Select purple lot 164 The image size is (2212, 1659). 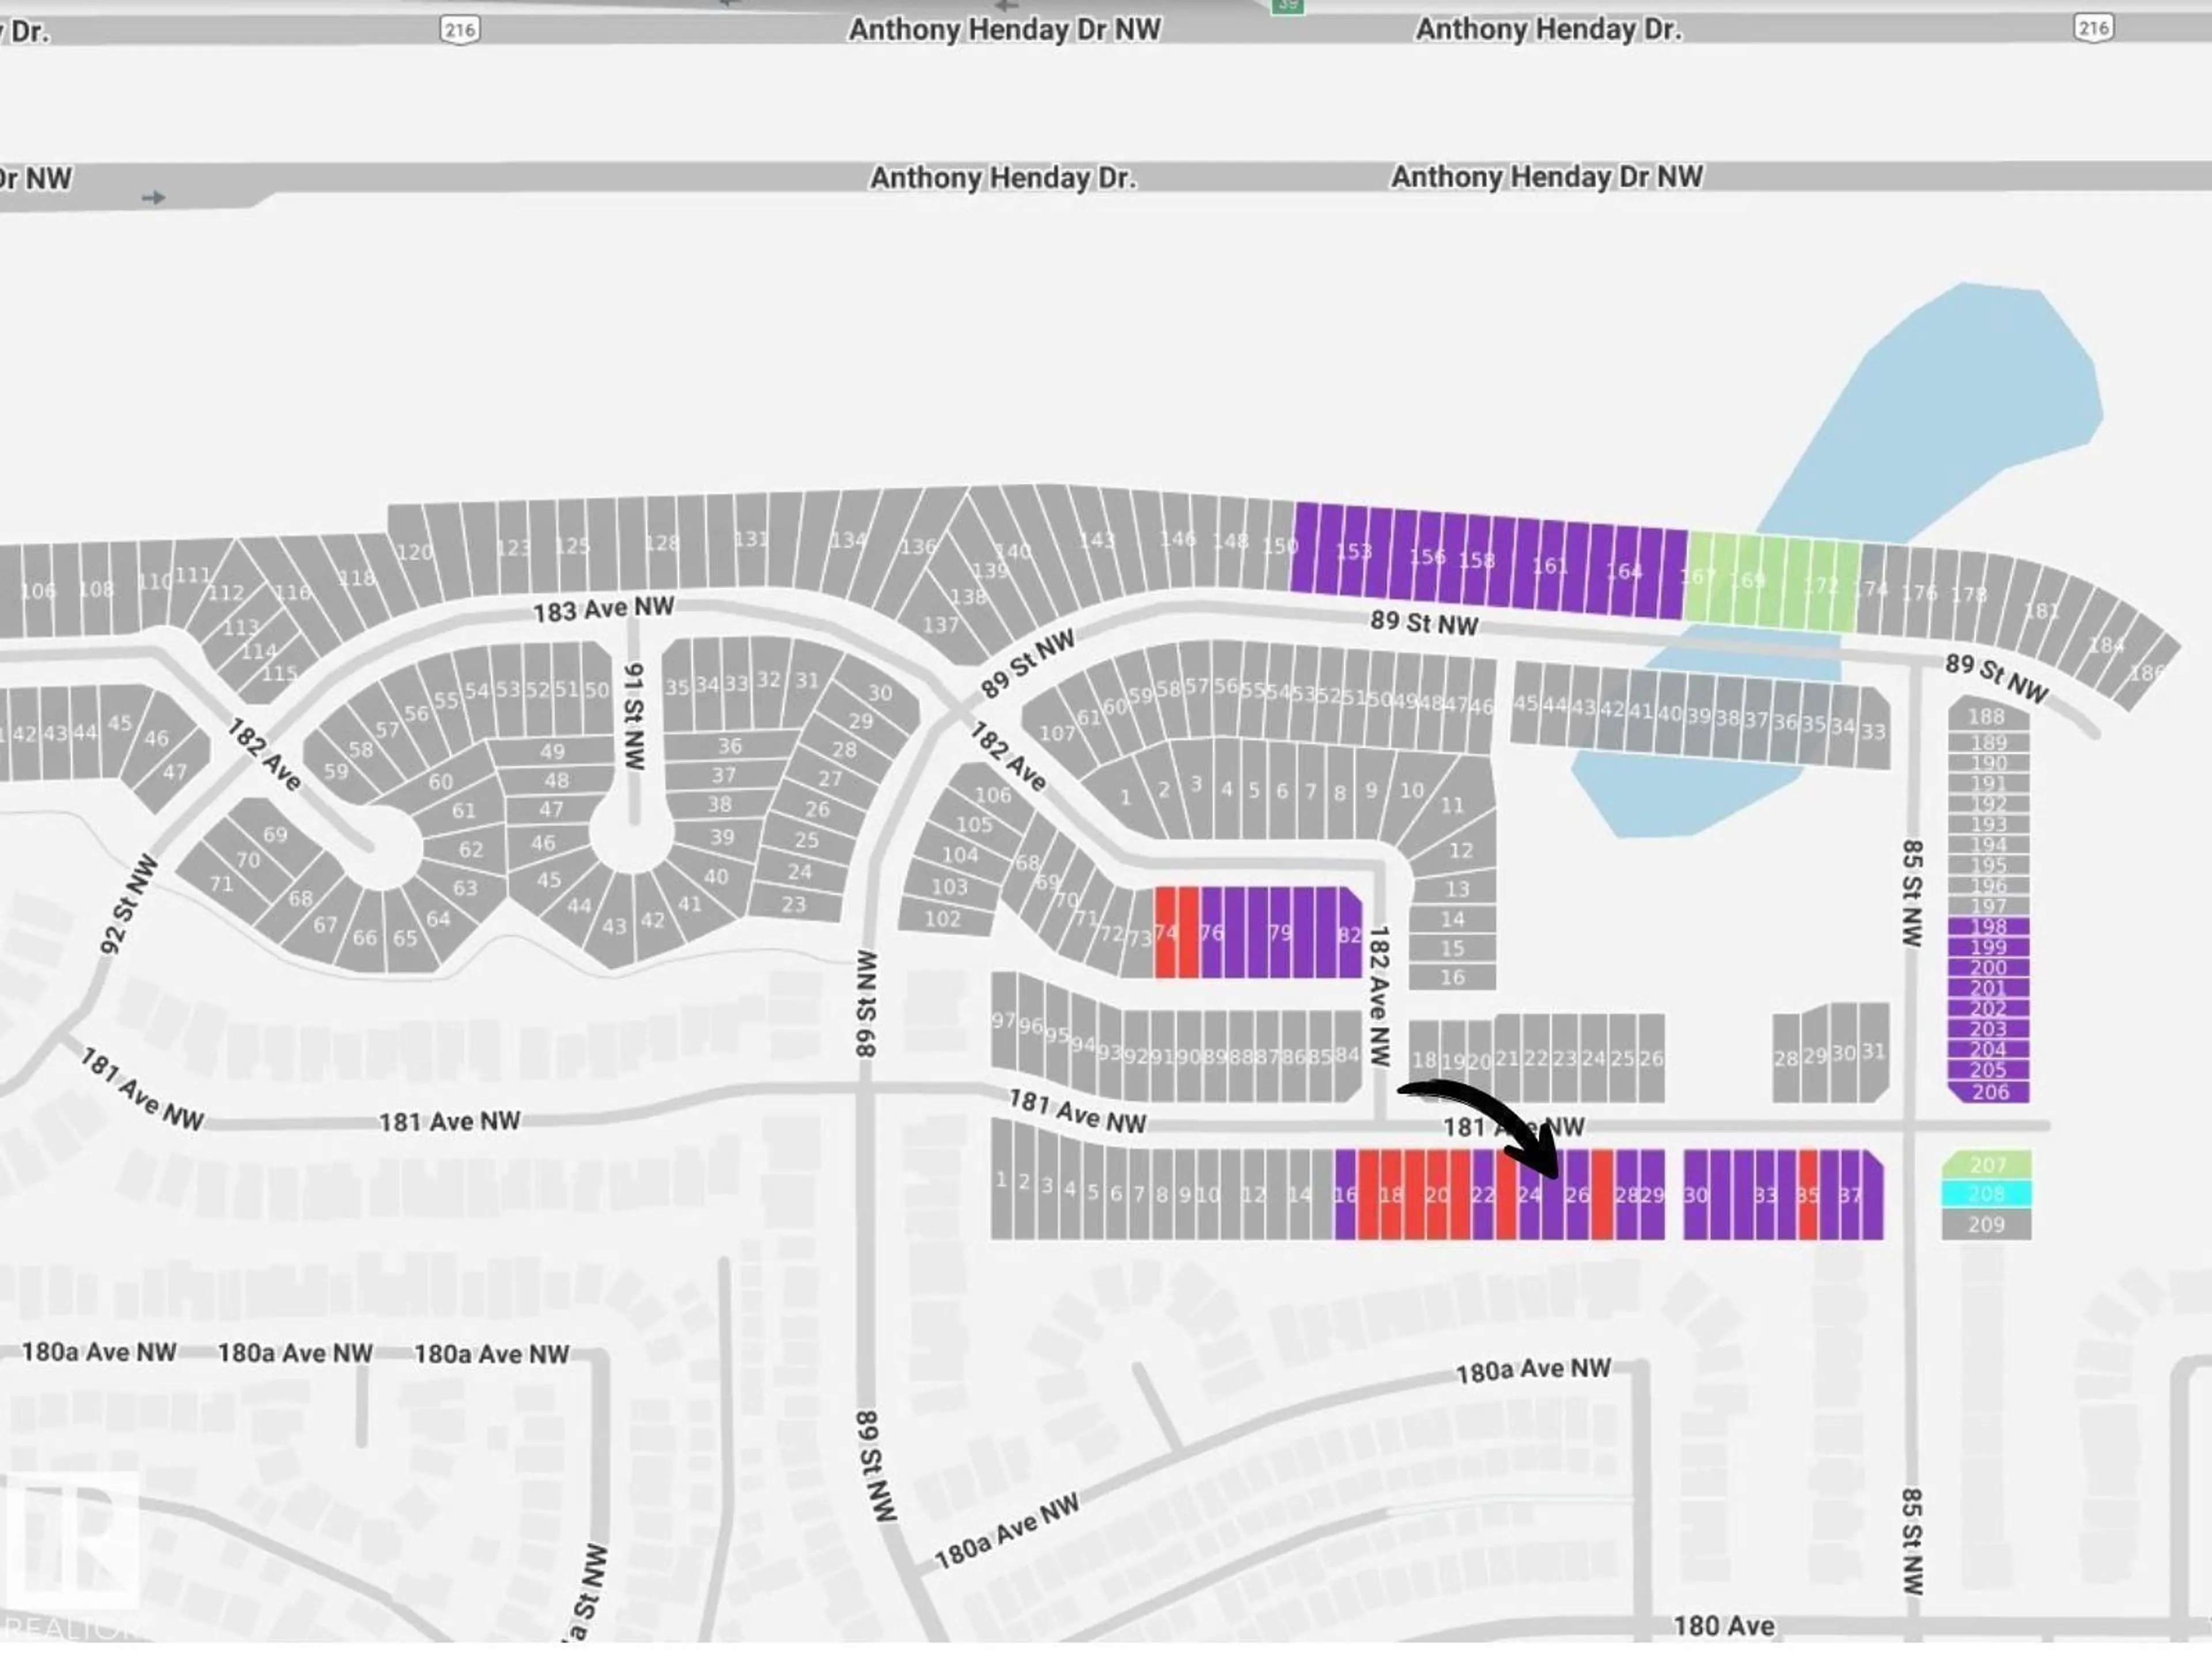(x=1625, y=572)
